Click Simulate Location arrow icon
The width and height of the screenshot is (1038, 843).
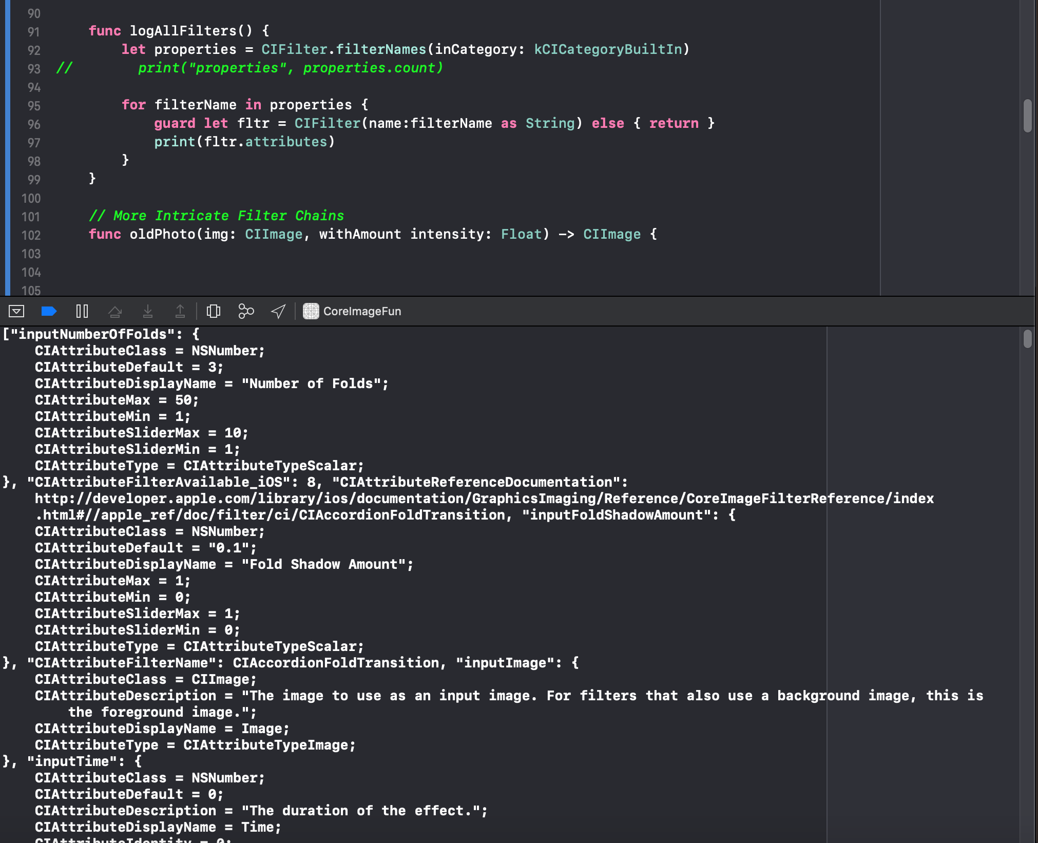[278, 311]
